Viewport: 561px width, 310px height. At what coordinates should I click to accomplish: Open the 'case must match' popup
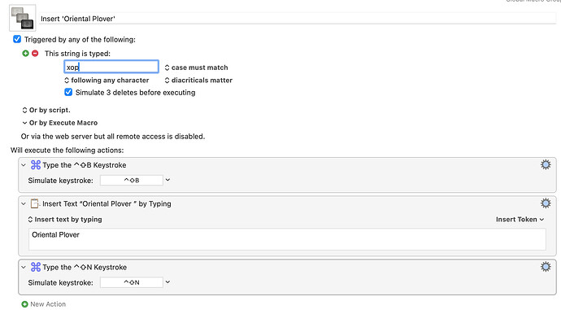coord(196,68)
